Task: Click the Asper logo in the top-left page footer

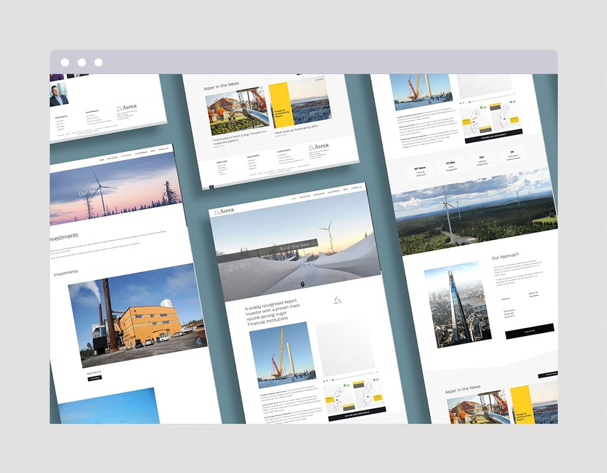Action: 127,107
